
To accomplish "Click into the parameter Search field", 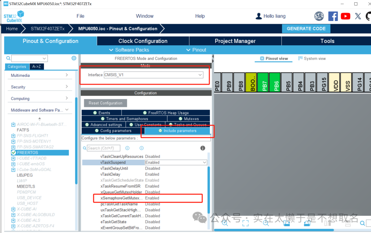I will [103, 148].
